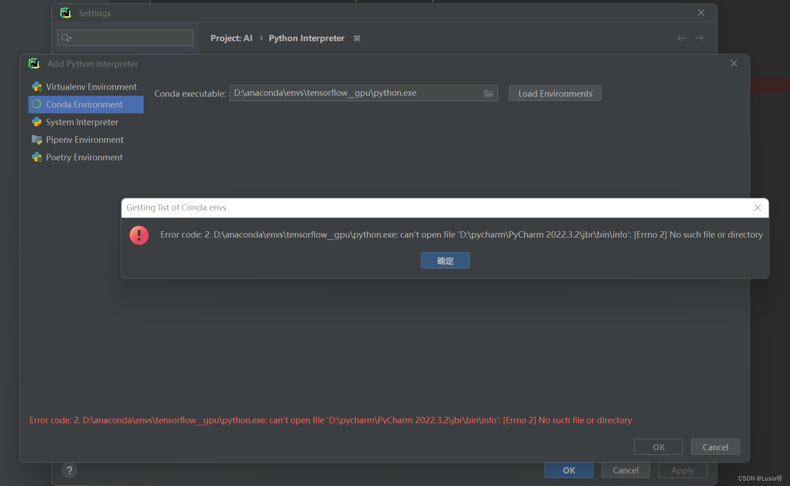The image size is (790, 486).
Task: Click the Getting list of Conda envs title
Action: tap(176, 208)
